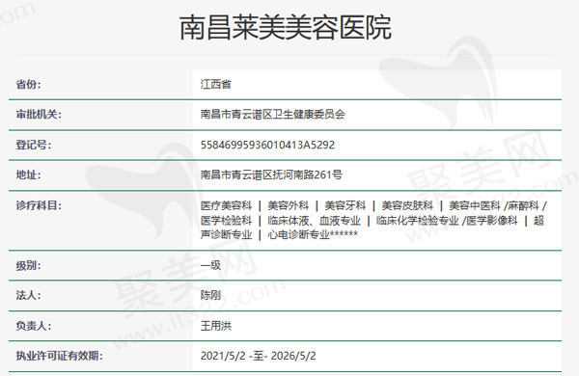
Task: Select the province value 江西省
Action: [216, 84]
